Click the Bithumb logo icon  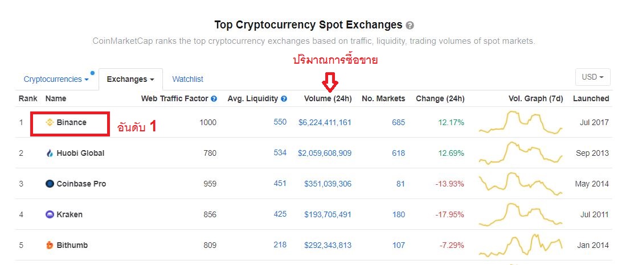[50, 245]
